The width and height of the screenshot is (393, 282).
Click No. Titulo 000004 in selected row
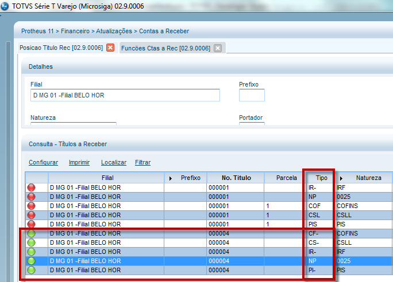(235, 261)
